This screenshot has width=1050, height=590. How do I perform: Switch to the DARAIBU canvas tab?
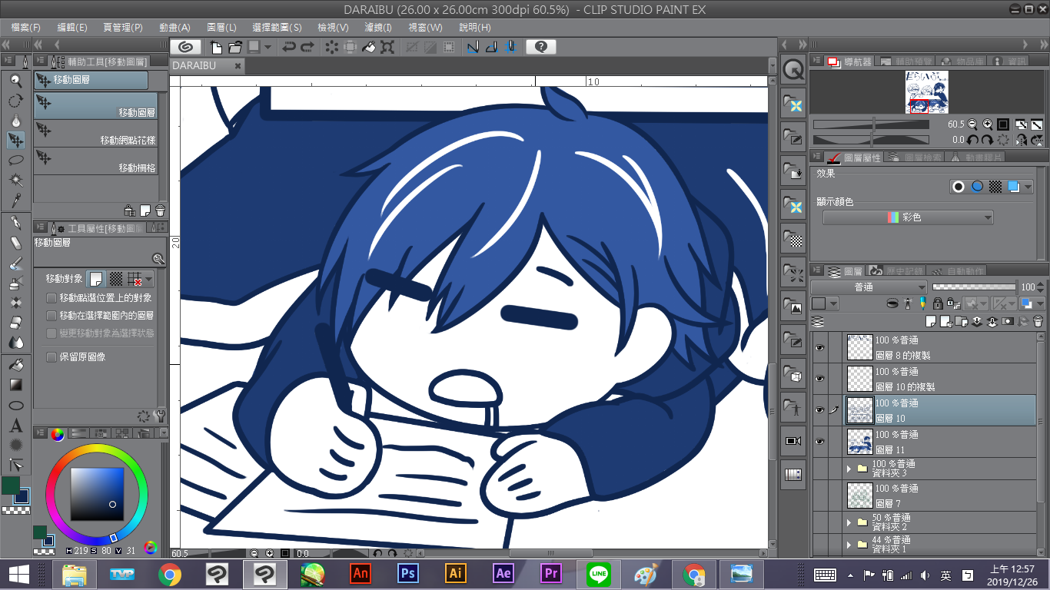[207, 66]
